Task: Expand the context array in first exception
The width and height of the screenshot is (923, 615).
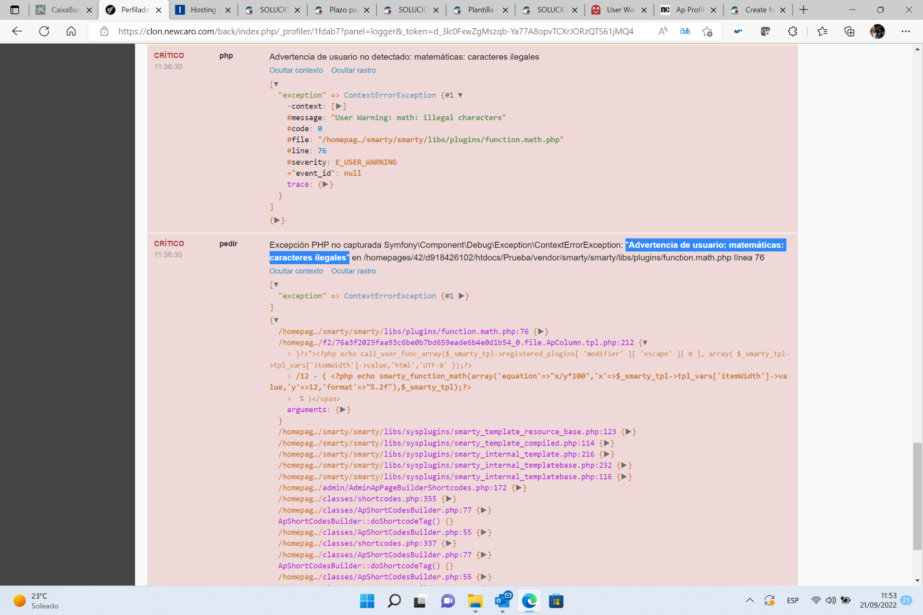Action: [338, 106]
